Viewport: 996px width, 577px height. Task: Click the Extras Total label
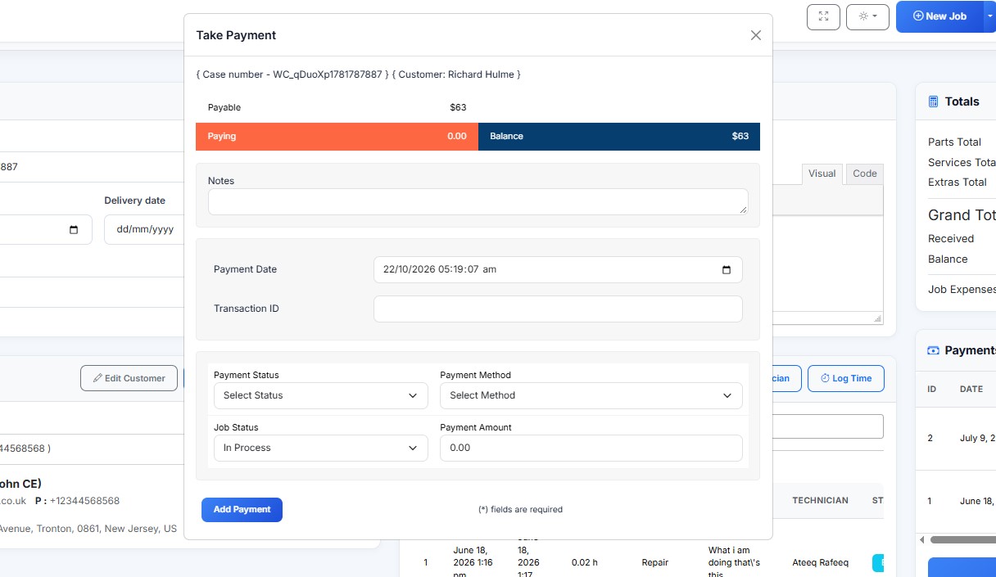pos(957,182)
